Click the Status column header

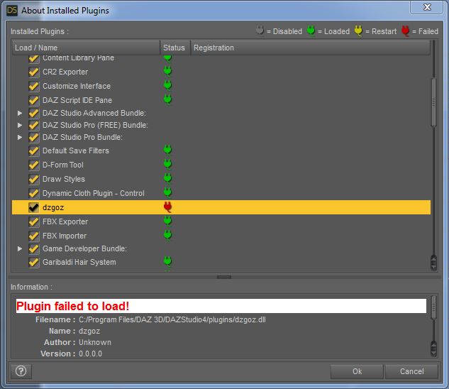(175, 48)
